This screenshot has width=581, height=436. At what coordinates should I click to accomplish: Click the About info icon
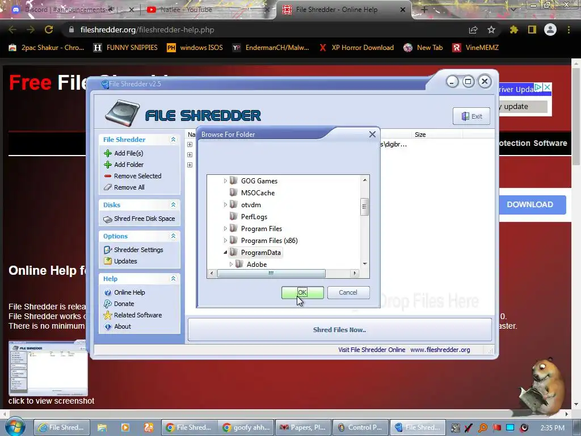[x=108, y=326]
